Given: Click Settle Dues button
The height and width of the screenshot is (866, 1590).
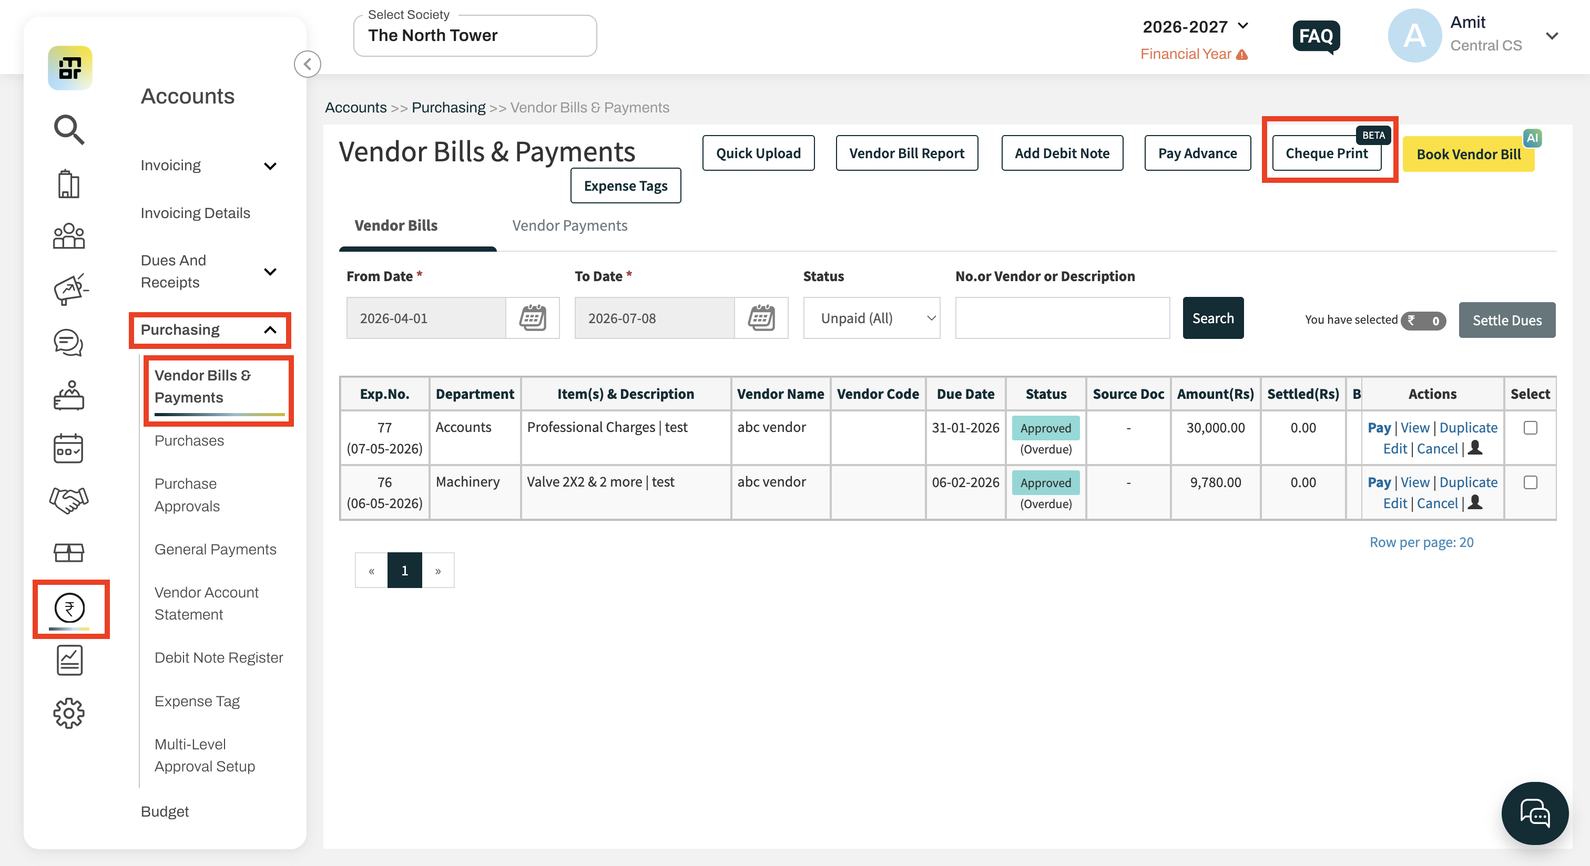Looking at the screenshot, I should [1507, 320].
